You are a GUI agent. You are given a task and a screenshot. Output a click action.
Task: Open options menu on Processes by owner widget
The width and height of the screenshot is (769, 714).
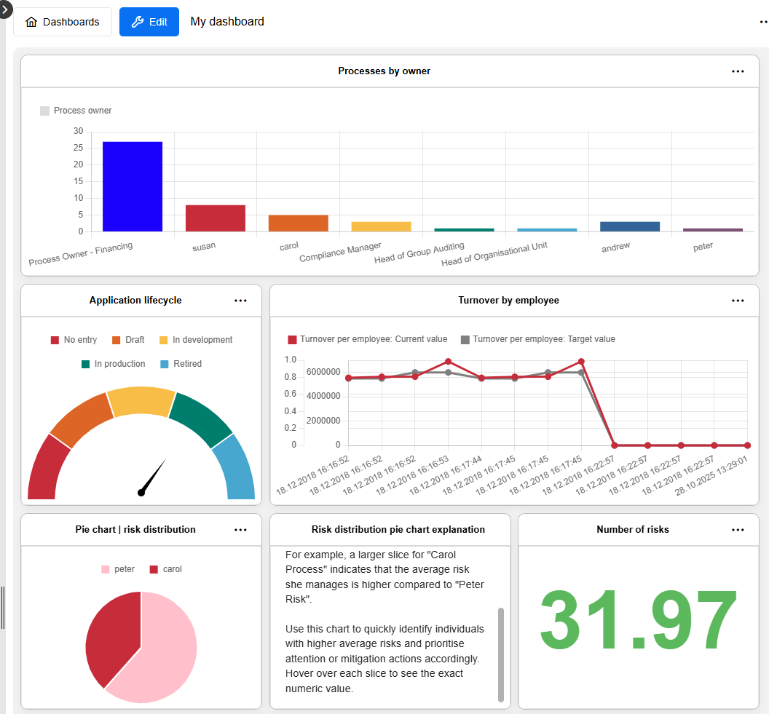point(738,71)
